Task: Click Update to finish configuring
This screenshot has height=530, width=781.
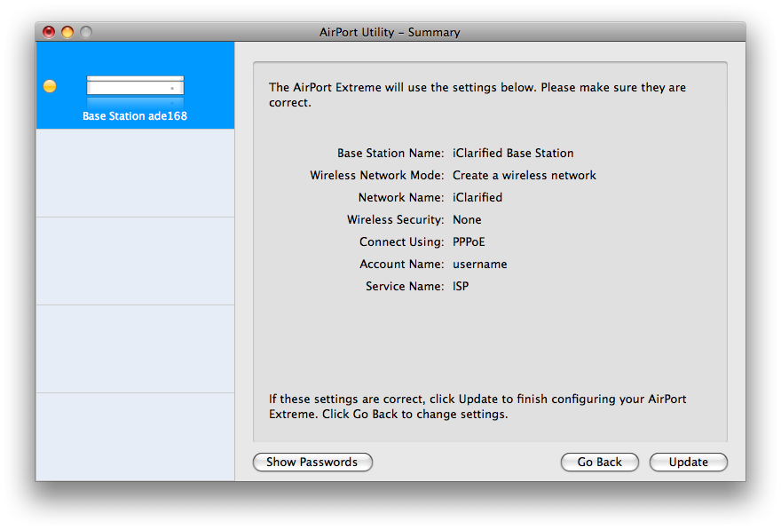Action: (x=688, y=462)
